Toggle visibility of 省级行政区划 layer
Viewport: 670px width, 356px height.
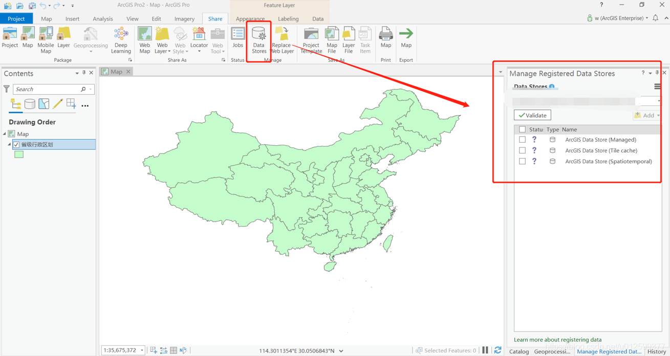coord(16,145)
